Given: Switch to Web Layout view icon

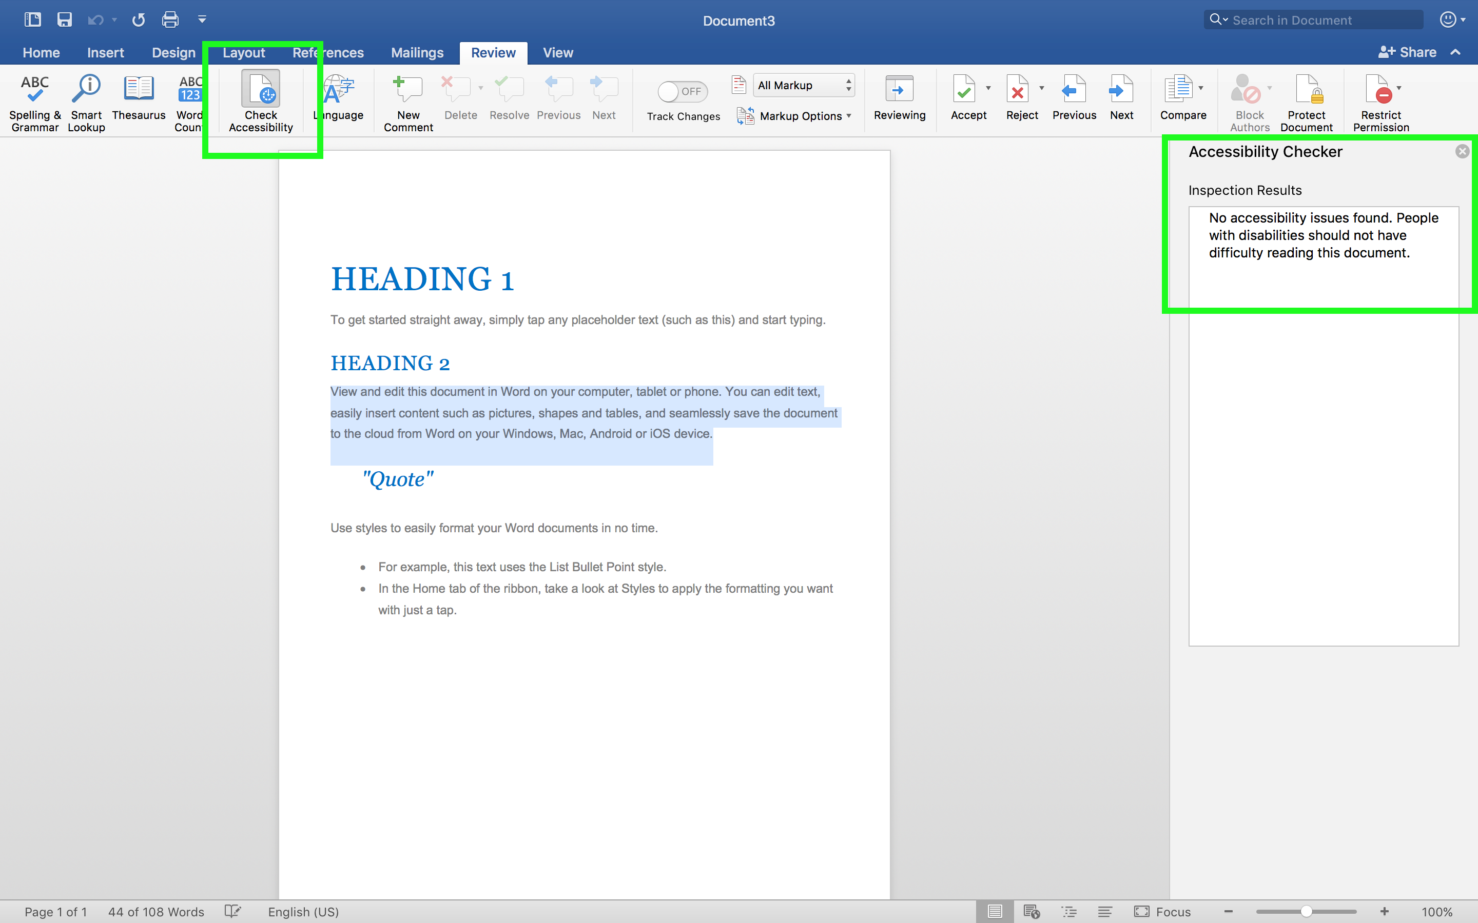Looking at the screenshot, I should pyautogui.click(x=1032, y=911).
